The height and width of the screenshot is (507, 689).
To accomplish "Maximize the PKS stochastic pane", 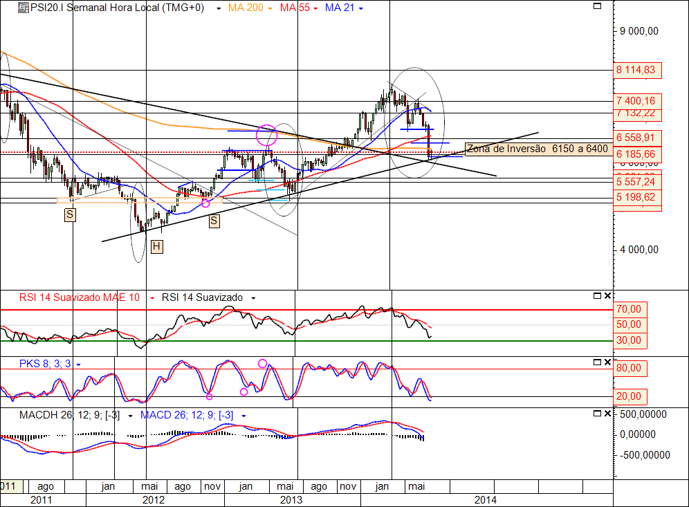I will point(597,362).
